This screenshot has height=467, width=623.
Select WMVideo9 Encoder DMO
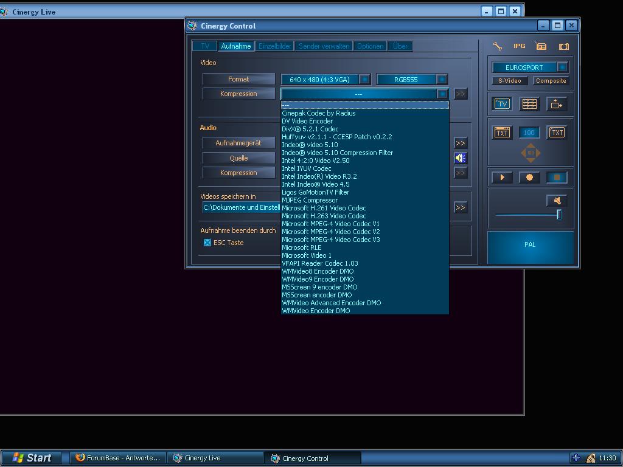[365, 279]
